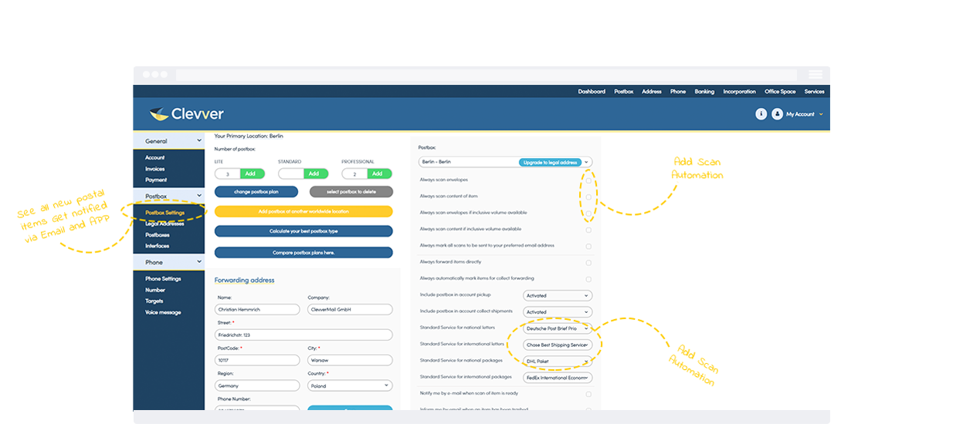This screenshot has height=444, width=963.
Task: Click the Clevver logo
Action: [187, 114]
